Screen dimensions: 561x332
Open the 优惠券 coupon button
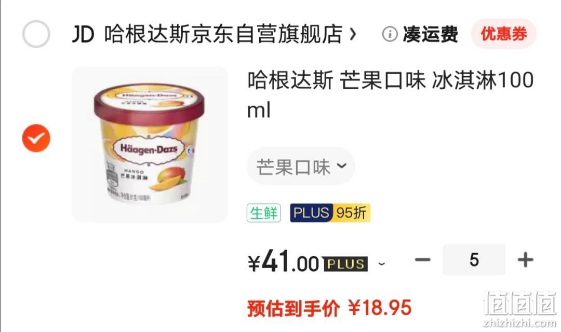503,34
